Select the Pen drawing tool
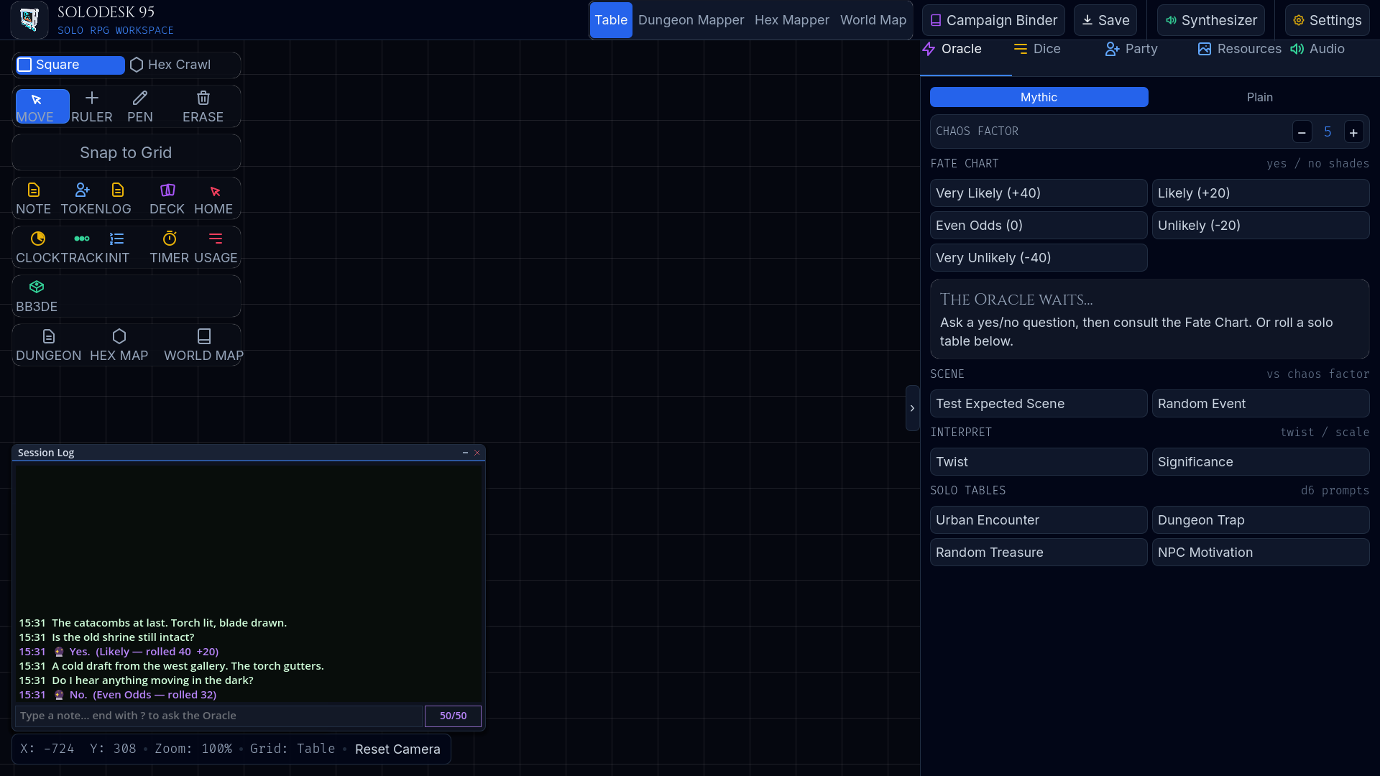Screen dimensions: 1380x776 coord(140,106)
